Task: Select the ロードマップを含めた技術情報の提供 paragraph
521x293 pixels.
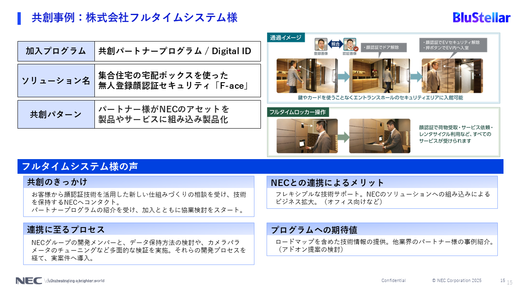Action: pyautogui.click(x=385, y=245)
